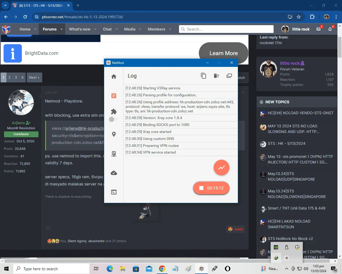Click the phcorner site logo
This screenshot has width=342, height=274.
point(6,29)
